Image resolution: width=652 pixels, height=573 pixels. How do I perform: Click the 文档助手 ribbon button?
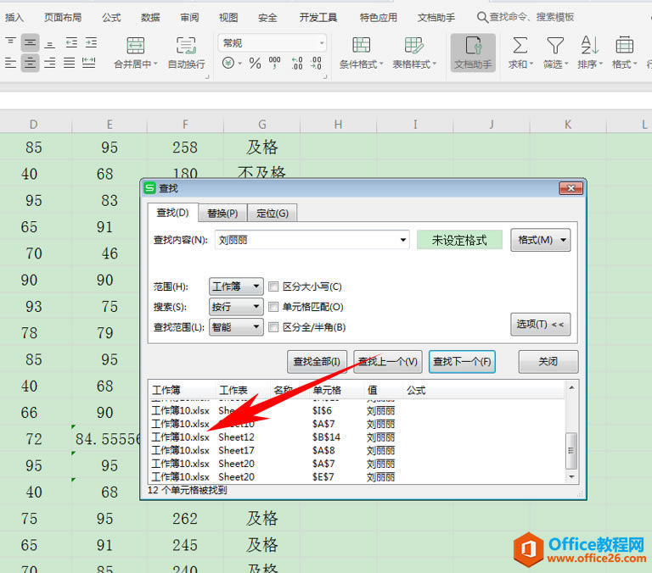click(x=473, y=53)
